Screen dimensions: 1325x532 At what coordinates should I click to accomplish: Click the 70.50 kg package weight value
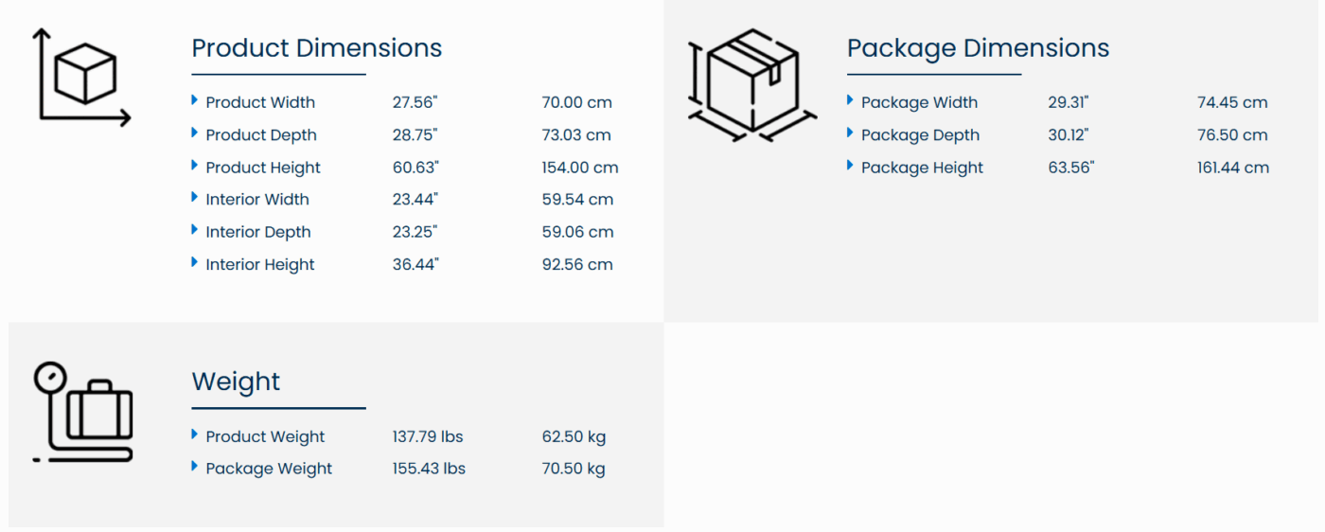coord(574,469)
